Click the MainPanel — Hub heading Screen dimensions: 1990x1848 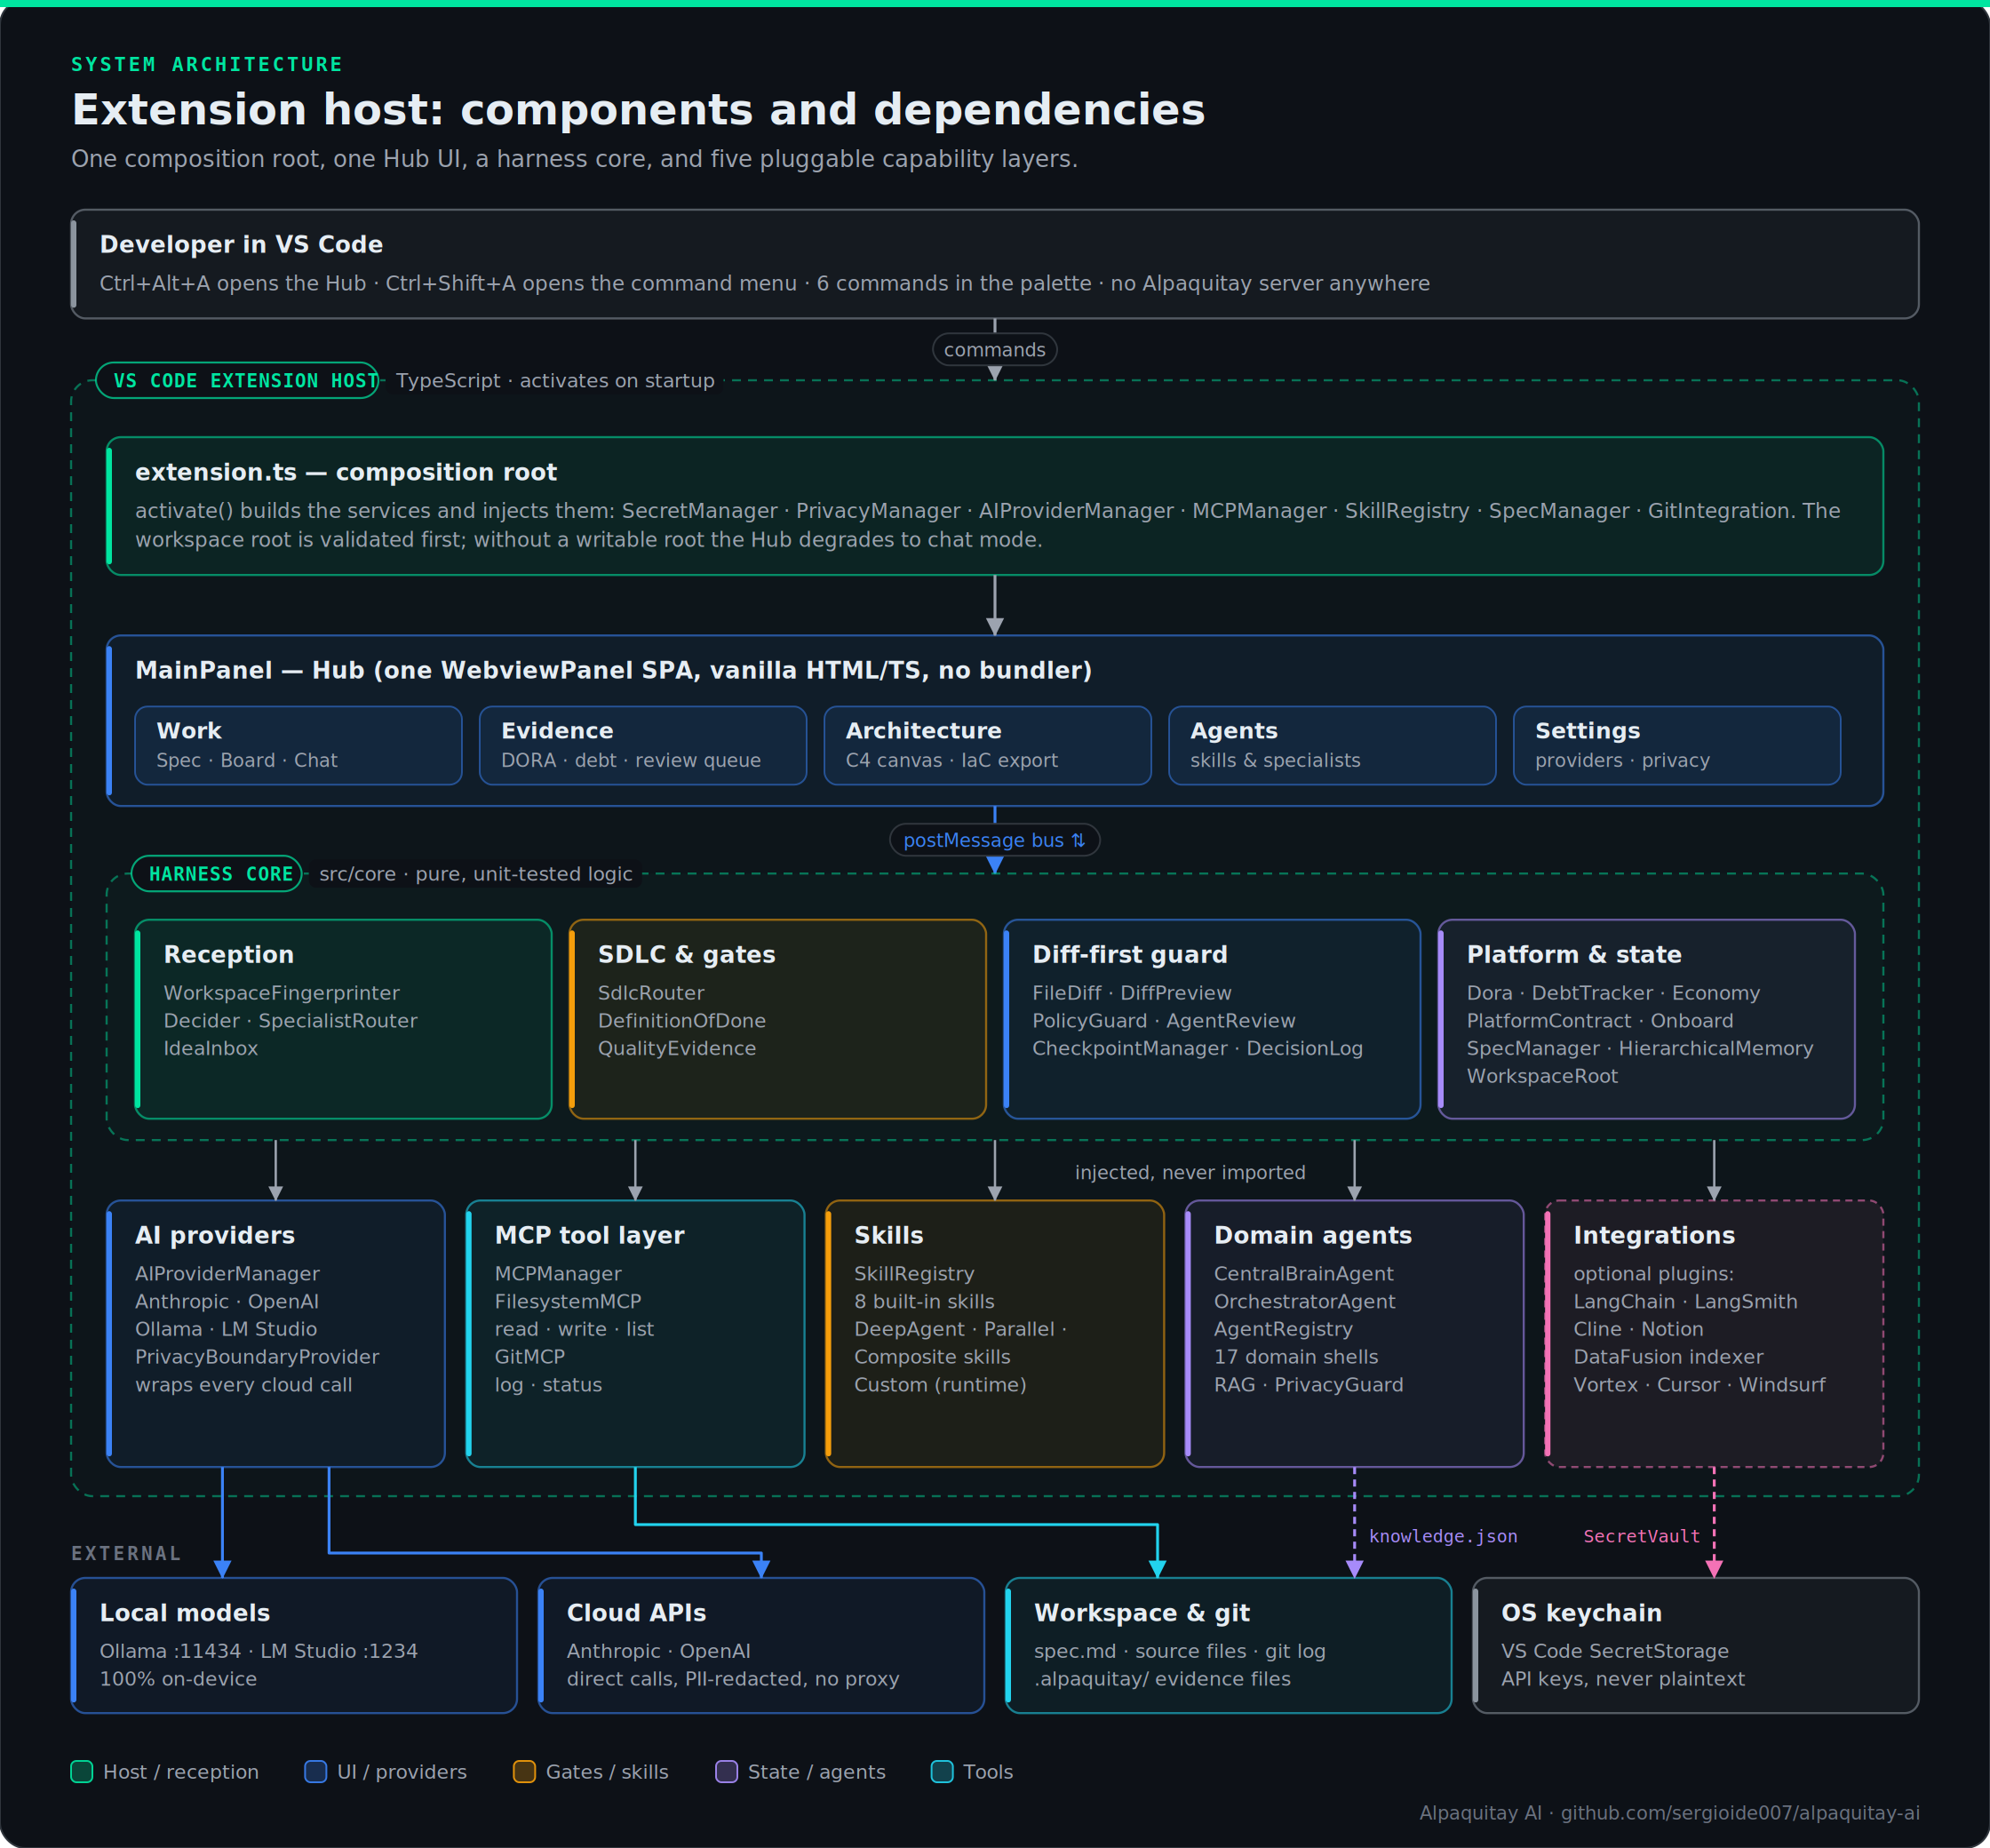(613, 670)
